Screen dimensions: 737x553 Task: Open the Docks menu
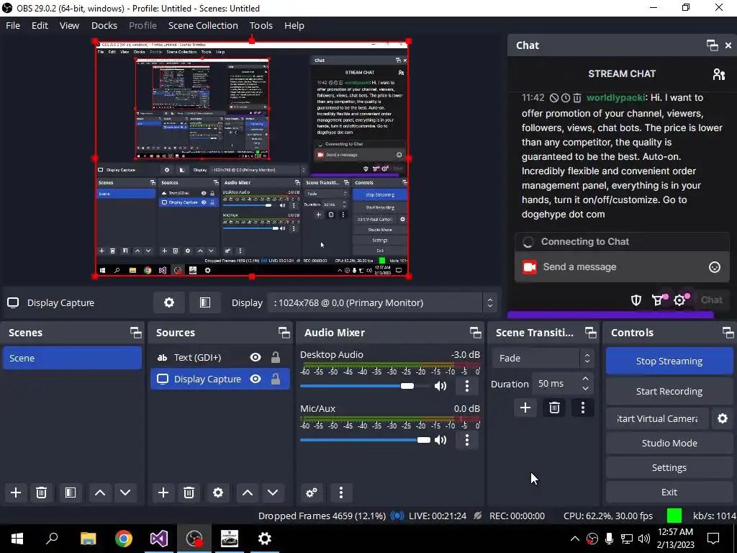(104, 25)
